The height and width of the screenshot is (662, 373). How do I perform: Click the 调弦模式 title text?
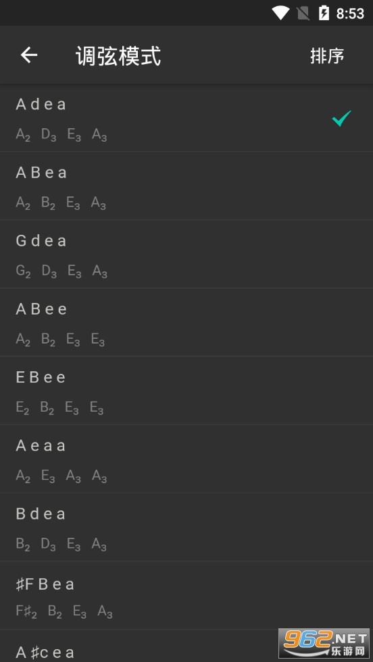tap(118, 56)
